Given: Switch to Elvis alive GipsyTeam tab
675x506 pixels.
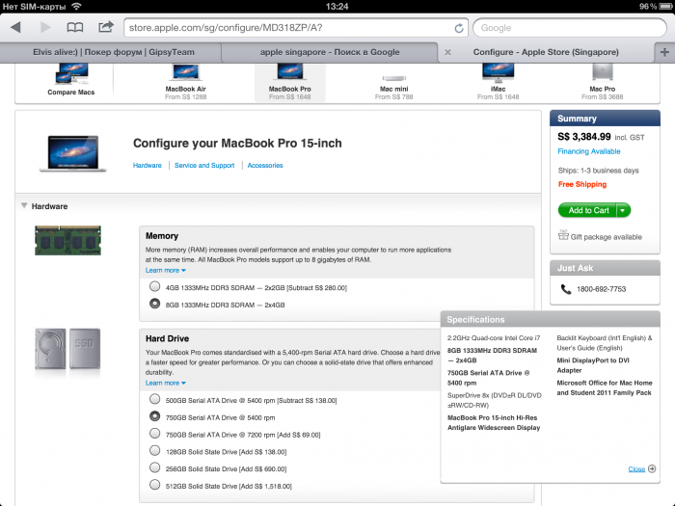Looking at the screenshot, I should (x=114, y=52).
